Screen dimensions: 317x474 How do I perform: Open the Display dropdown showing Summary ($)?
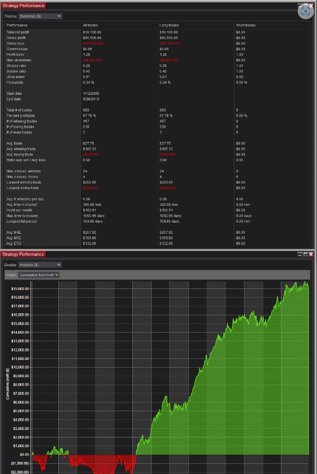[x=40, y=16]
